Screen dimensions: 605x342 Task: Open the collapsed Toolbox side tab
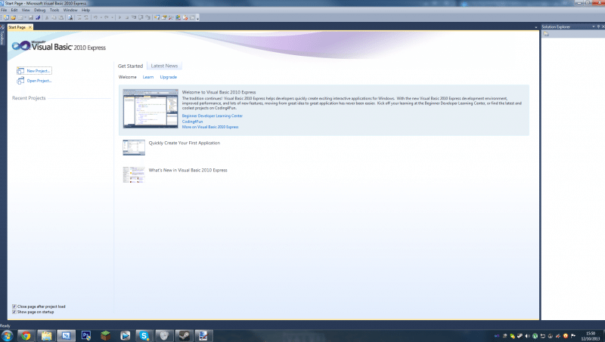point(2,35)
